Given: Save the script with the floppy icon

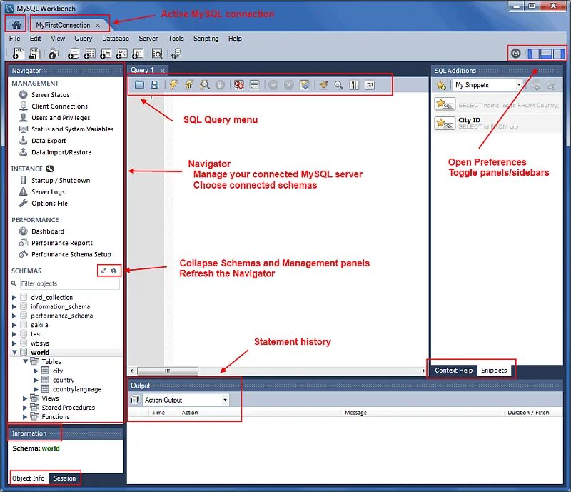Looking at the screenshot, I should tap(155, 85).
